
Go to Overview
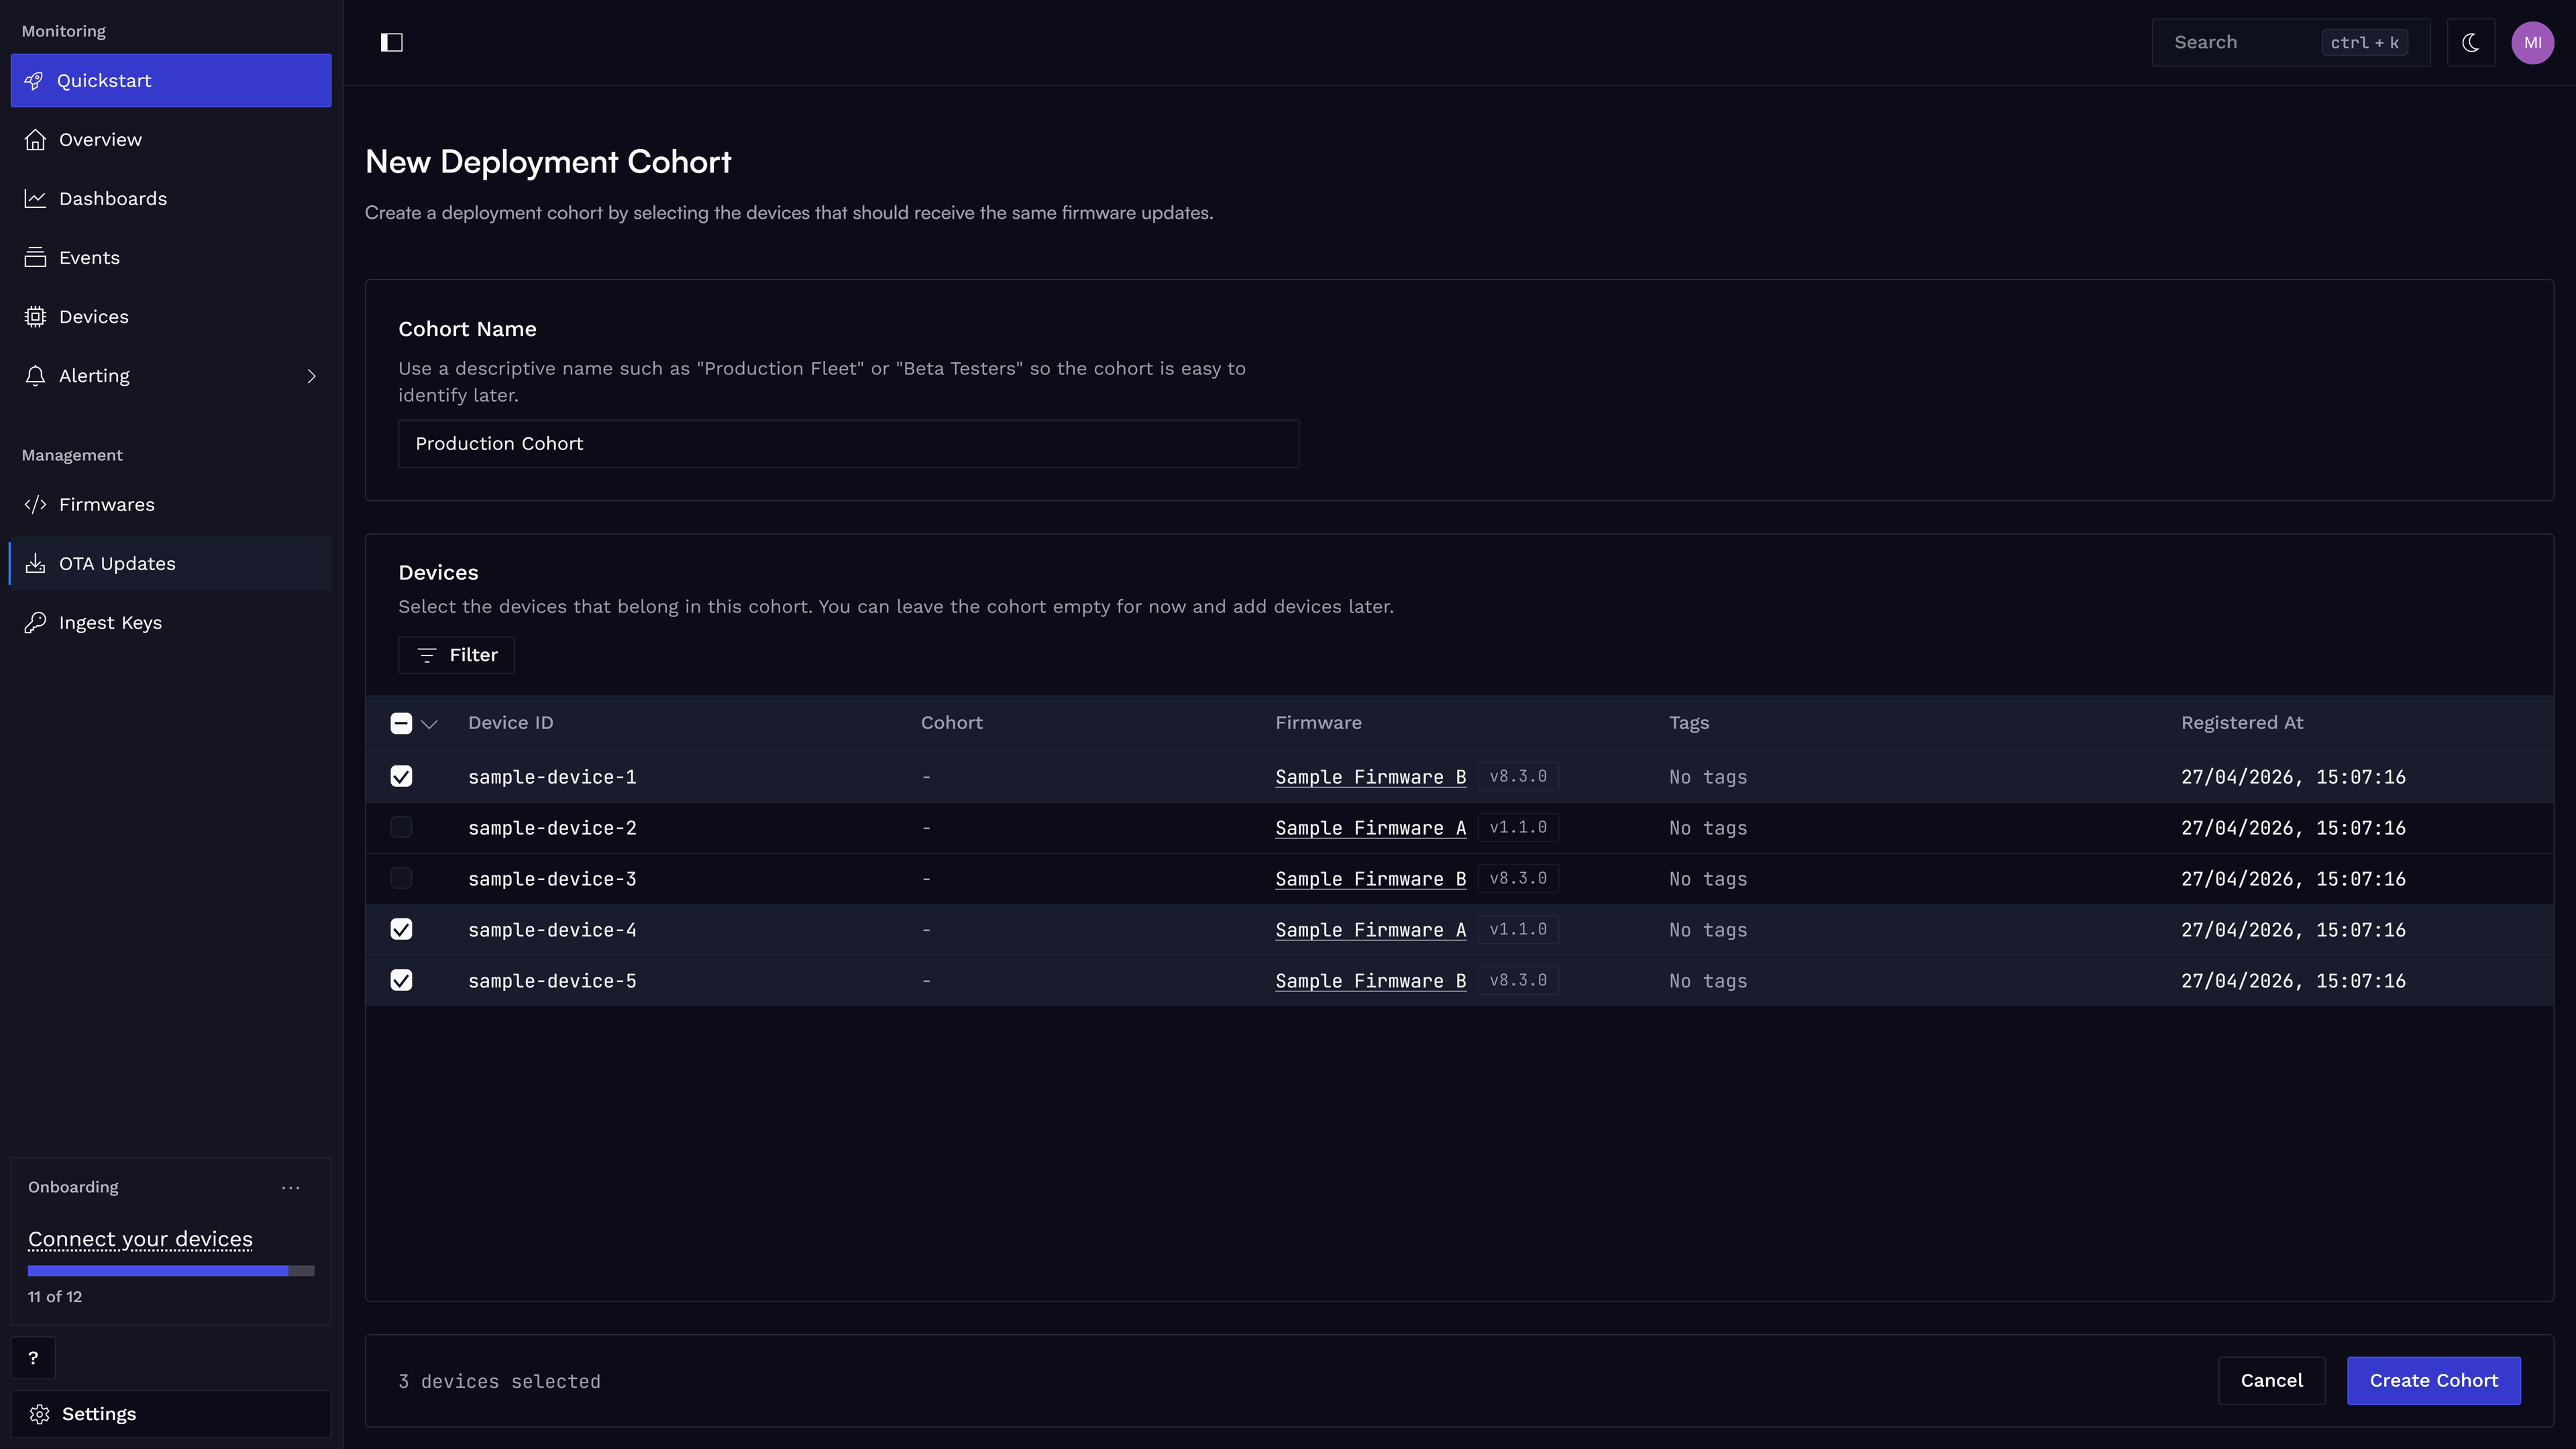171,140
